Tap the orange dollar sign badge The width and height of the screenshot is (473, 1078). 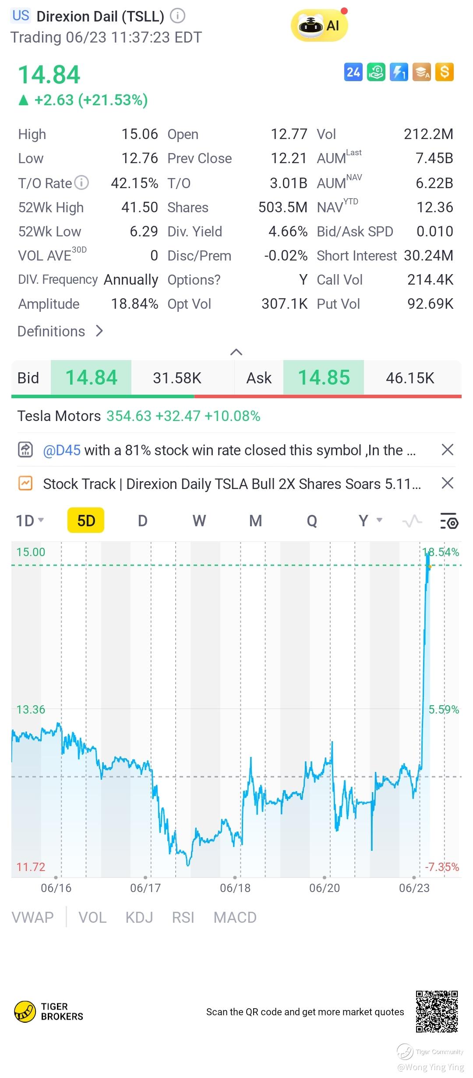[x=445, y=72]
